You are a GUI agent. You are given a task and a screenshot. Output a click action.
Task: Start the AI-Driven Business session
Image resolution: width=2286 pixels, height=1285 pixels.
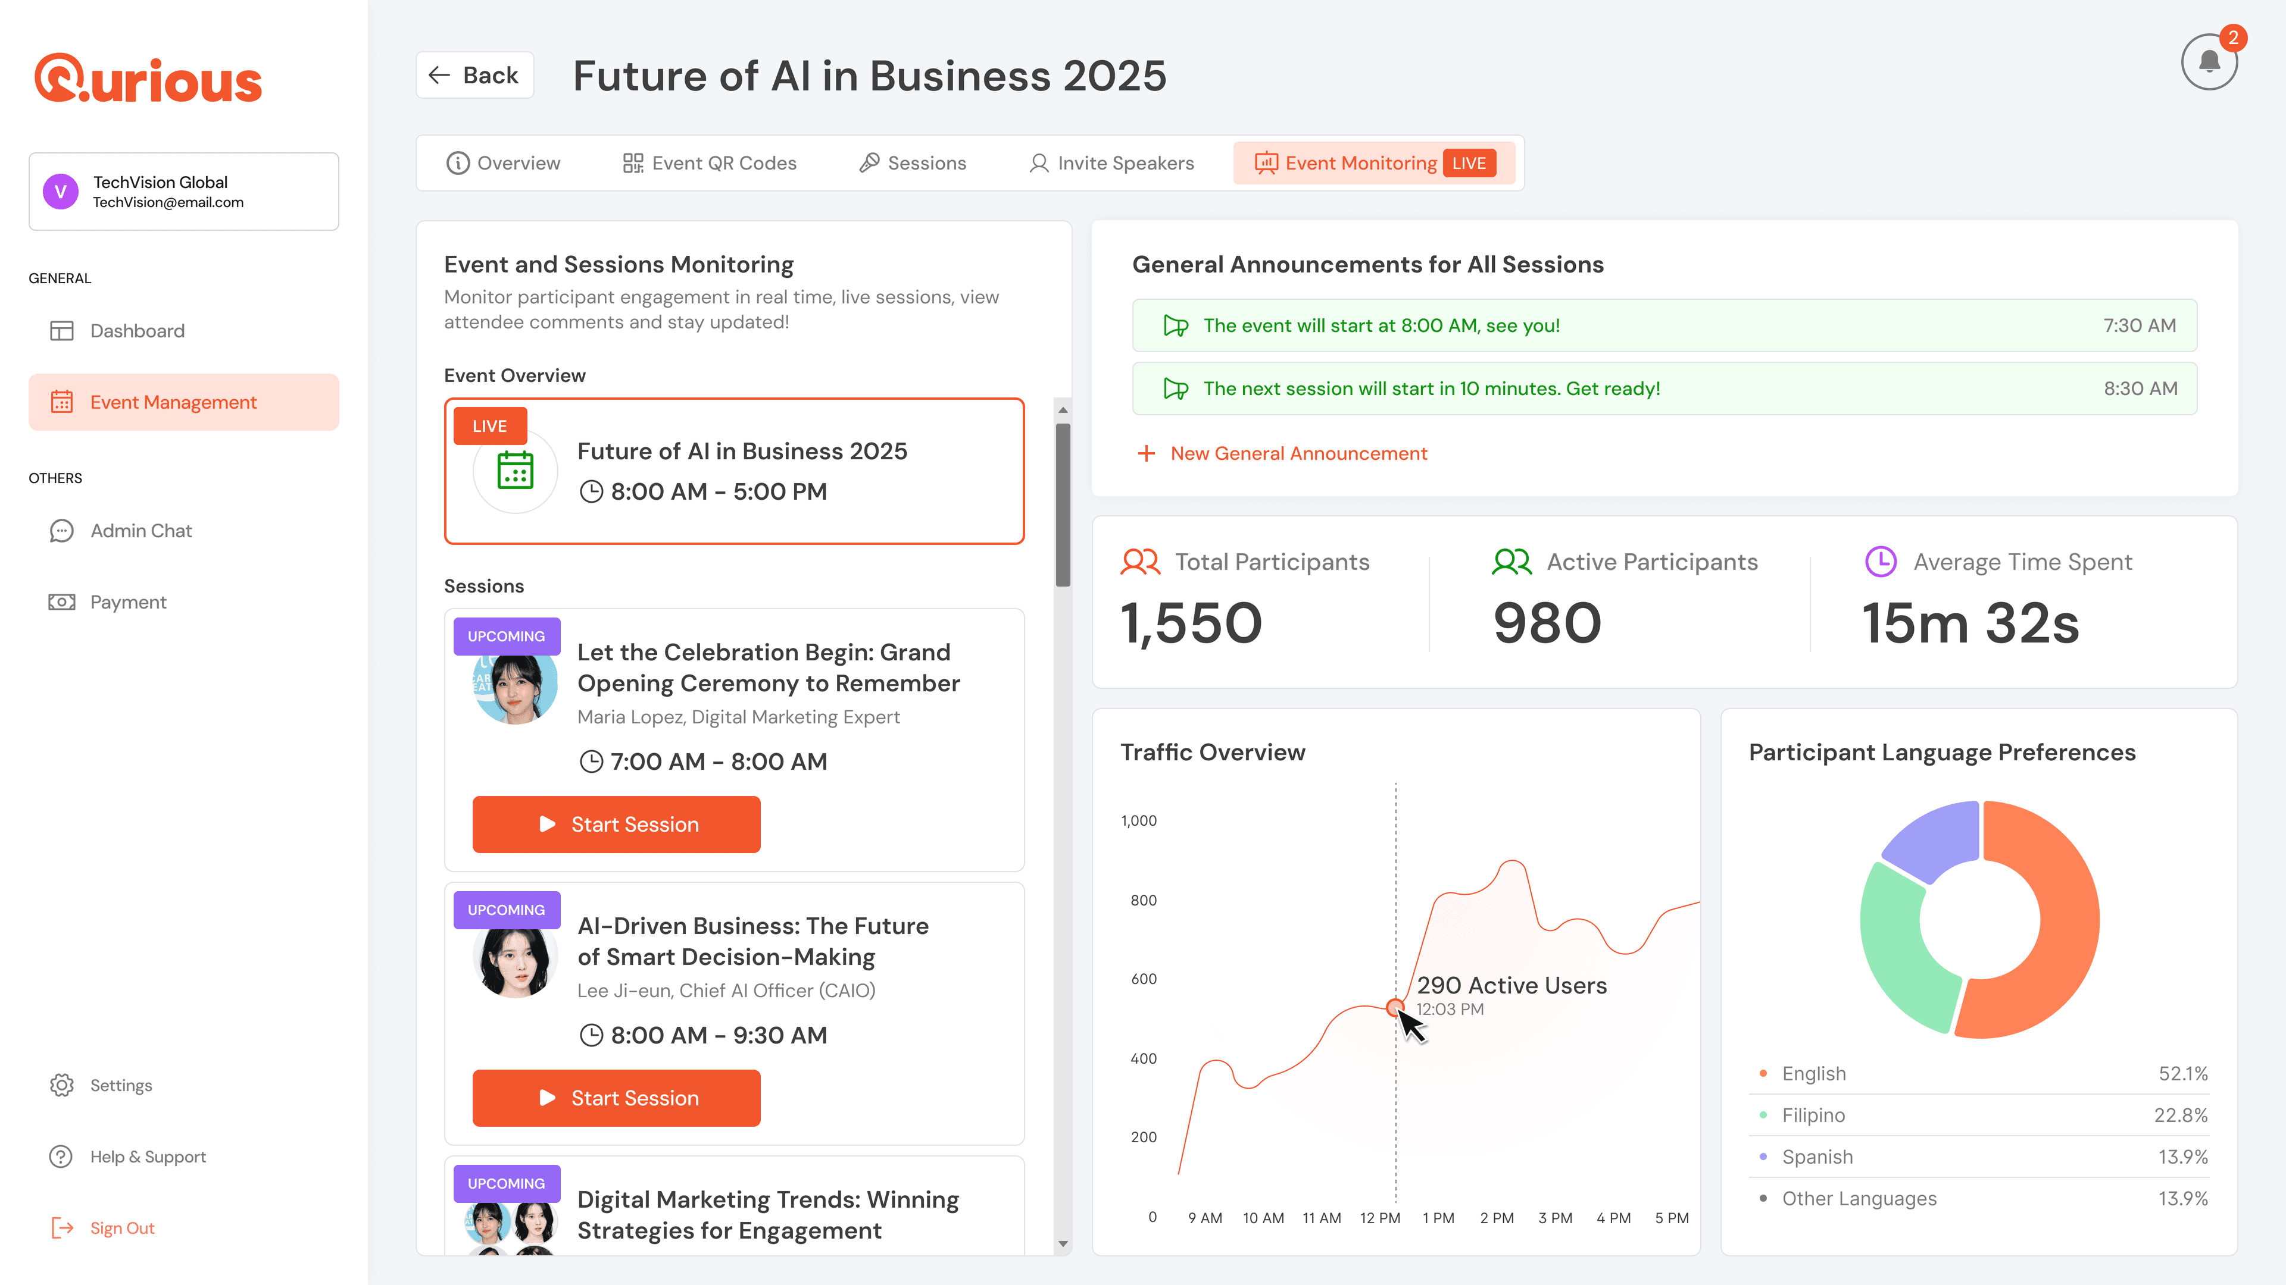tap(616, 1098)
